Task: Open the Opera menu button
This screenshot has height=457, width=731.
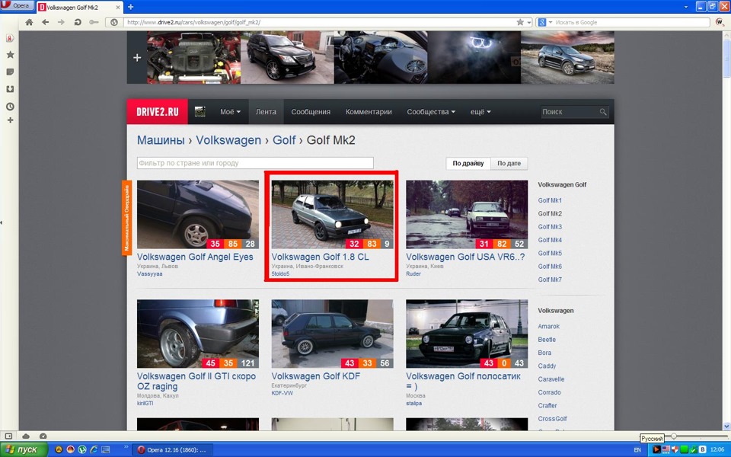Action: [x=16, y=5]
